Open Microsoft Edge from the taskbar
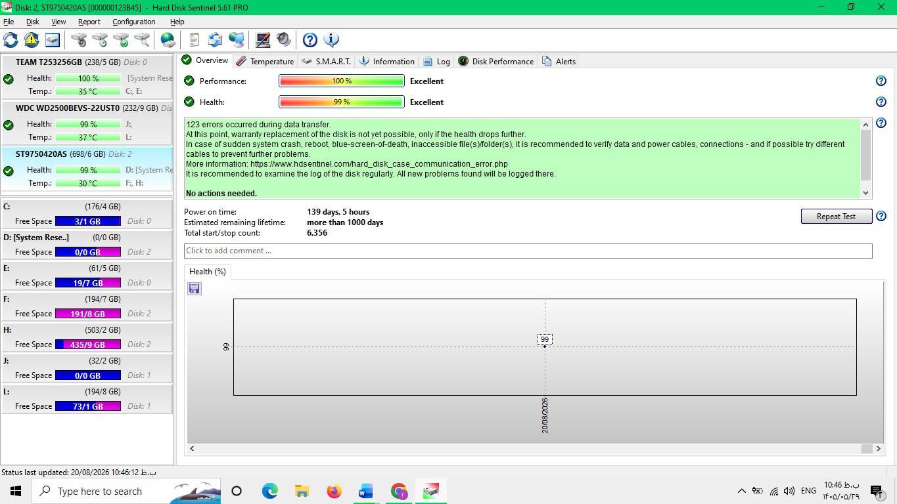897x504 pixels. pyautogui.click(x=269, y=491)
